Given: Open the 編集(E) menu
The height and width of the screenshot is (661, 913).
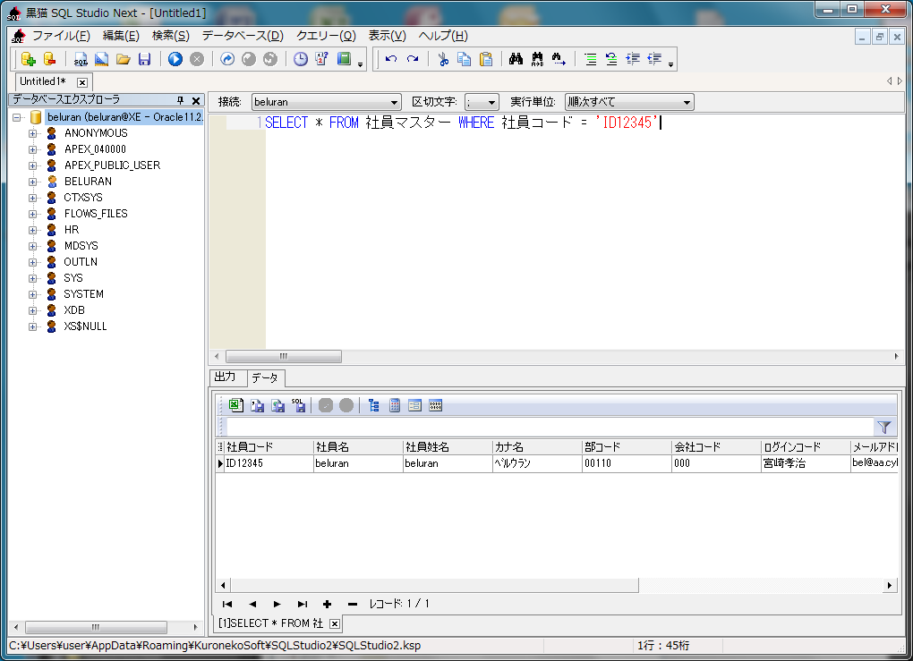Looking at the screenshot, I should point(121,36).
